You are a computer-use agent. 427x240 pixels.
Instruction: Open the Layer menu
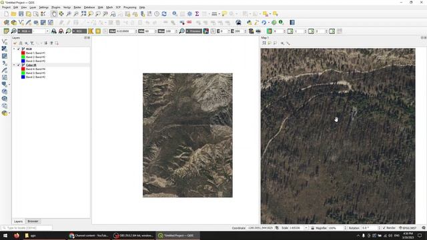(x=33, y=7)
